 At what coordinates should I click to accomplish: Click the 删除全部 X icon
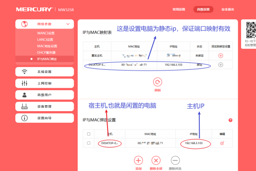[x=156, y=161]
